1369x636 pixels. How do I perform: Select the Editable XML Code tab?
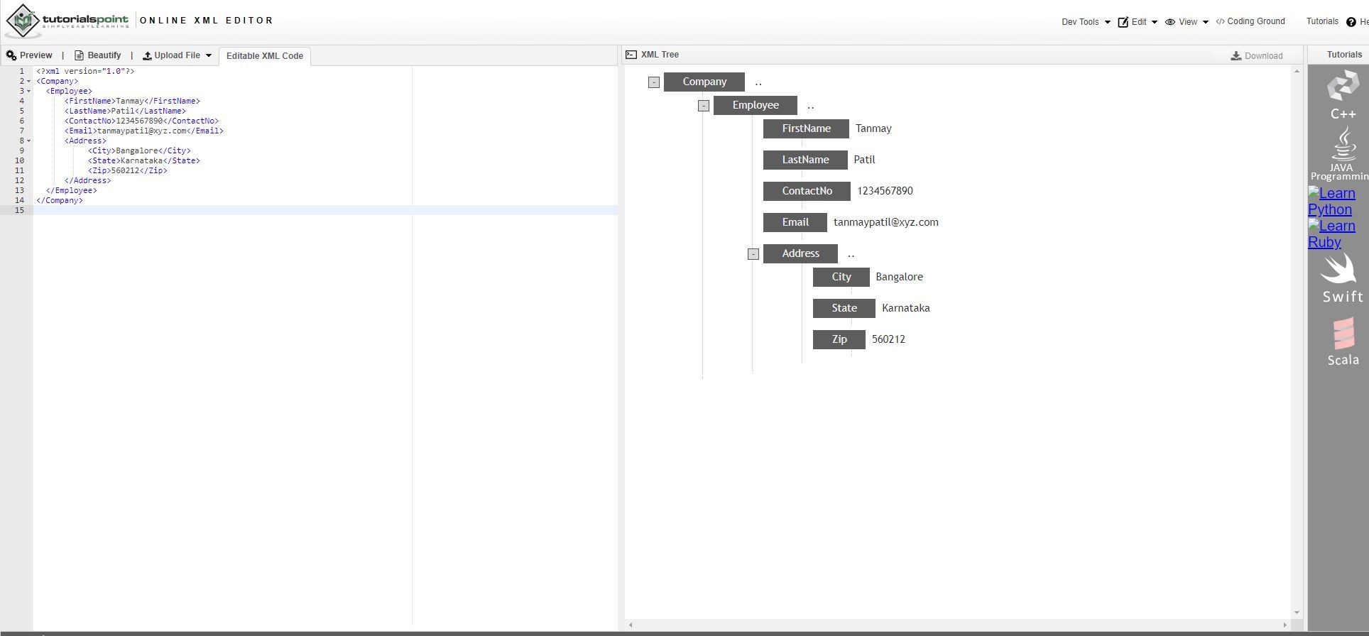[265, 56]
